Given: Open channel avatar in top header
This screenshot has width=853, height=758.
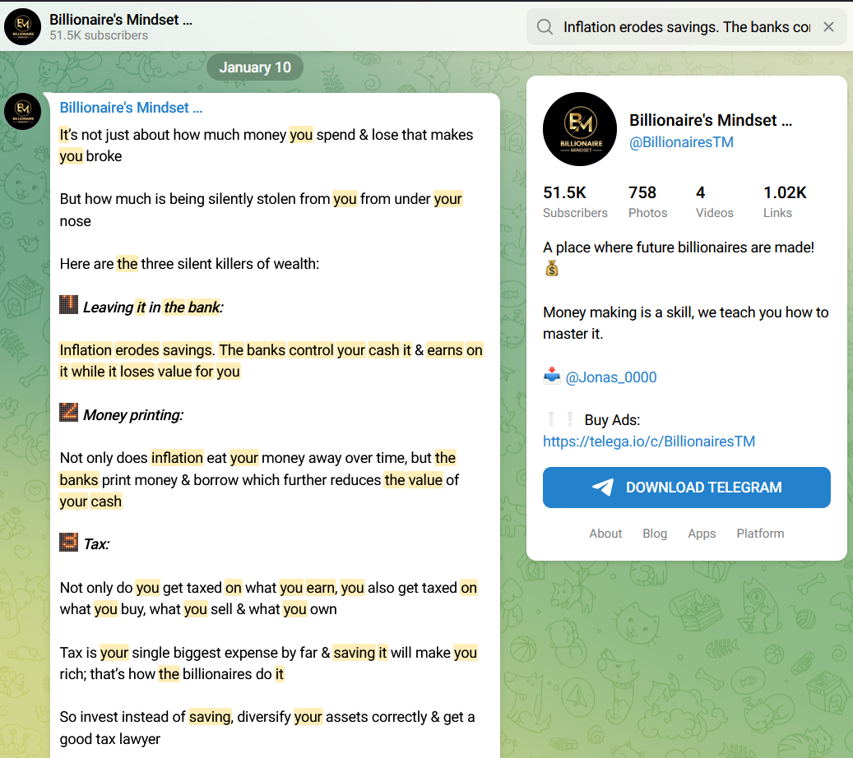Looking at the screenshot, I should click(22, 26).
